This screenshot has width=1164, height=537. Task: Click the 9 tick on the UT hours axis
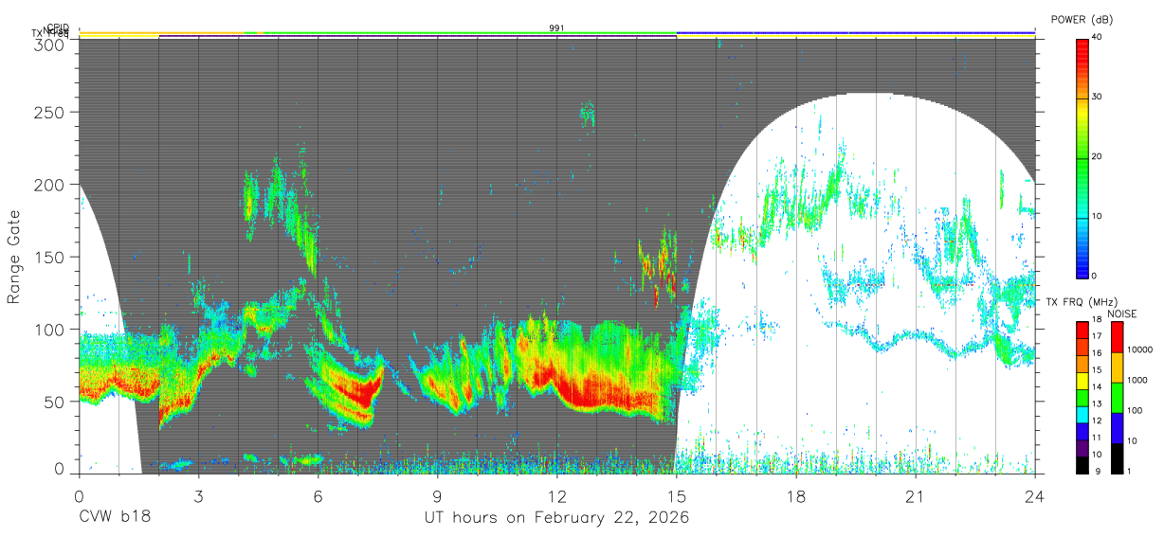(437, 496)
